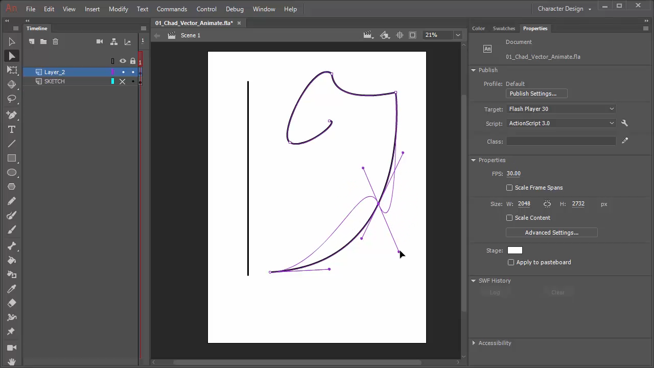Viewport: 654px width, 368px height.
Task: Expand the Accessibility section
Action: (474, 343)
